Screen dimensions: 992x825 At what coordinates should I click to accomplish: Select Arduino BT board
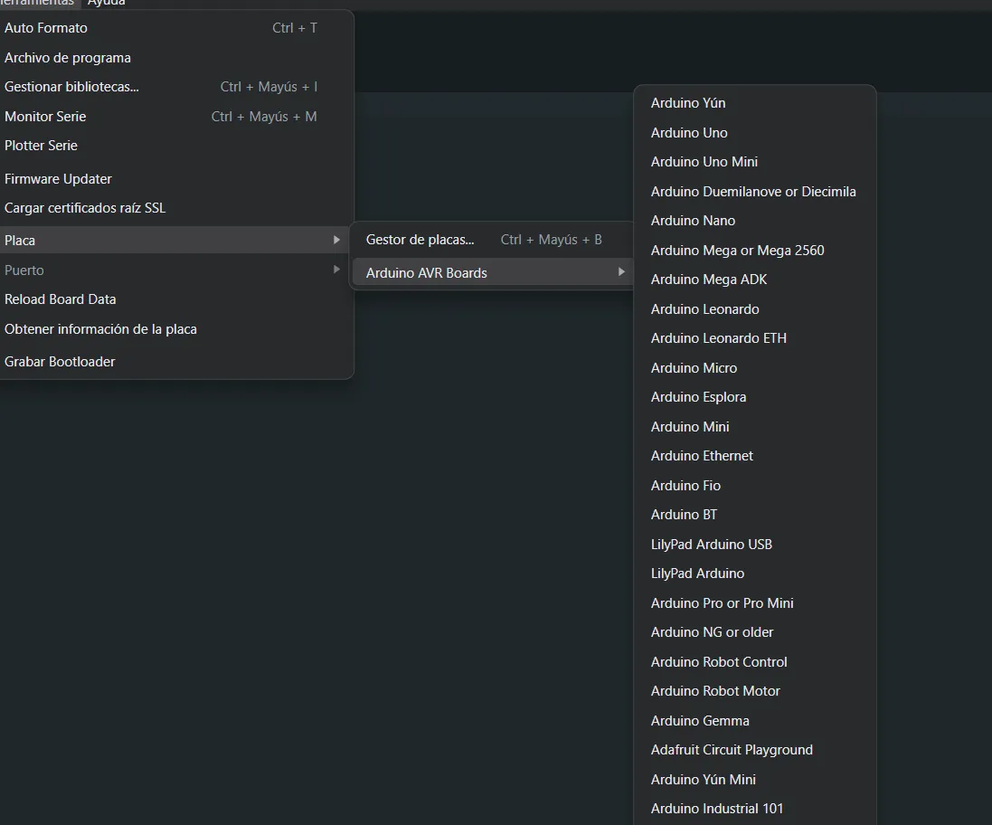(x=755, y=515)
